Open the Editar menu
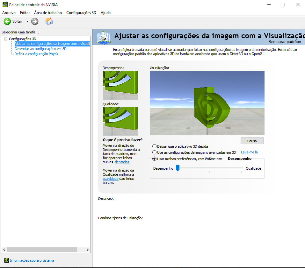Viewport: 305px width, 268px height. pos(25,13)
